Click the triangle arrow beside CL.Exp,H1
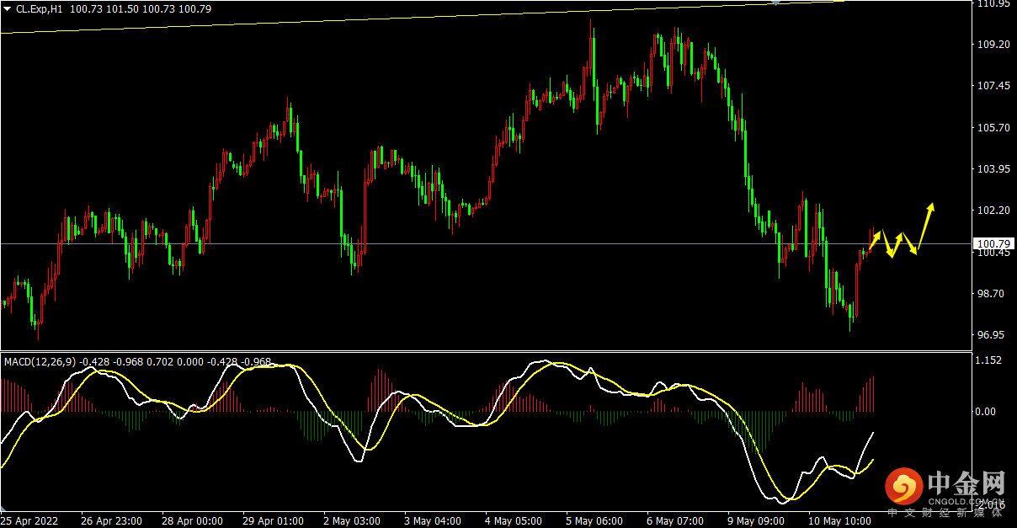This screenshot has width=1017, height=528. point(8,8)
